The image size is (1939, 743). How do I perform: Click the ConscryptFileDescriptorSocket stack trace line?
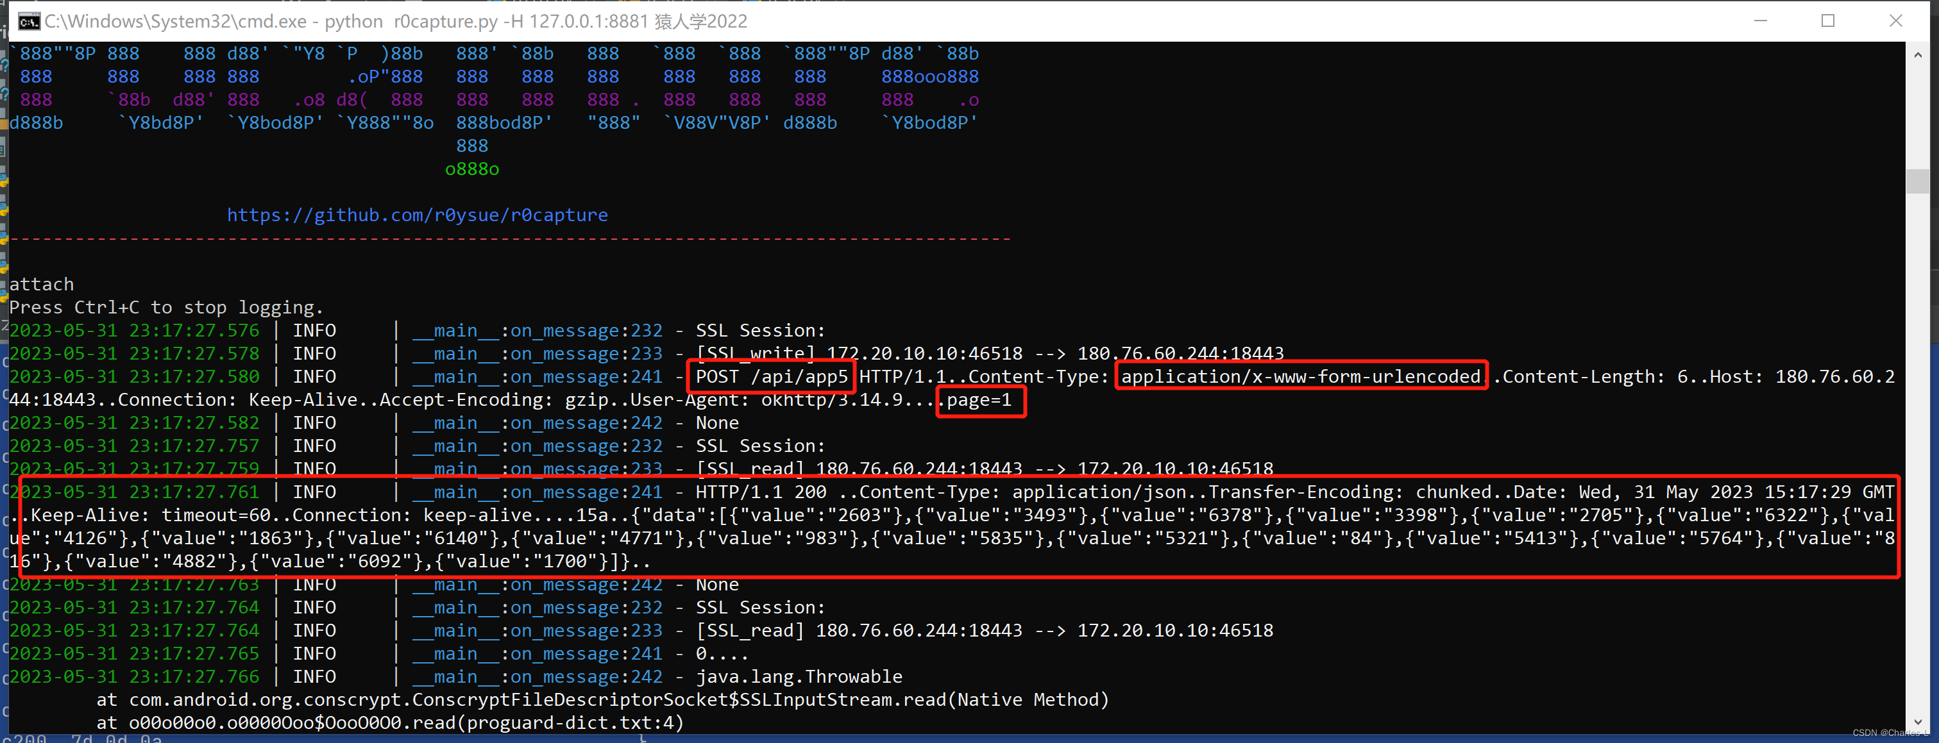coord(602,700)
